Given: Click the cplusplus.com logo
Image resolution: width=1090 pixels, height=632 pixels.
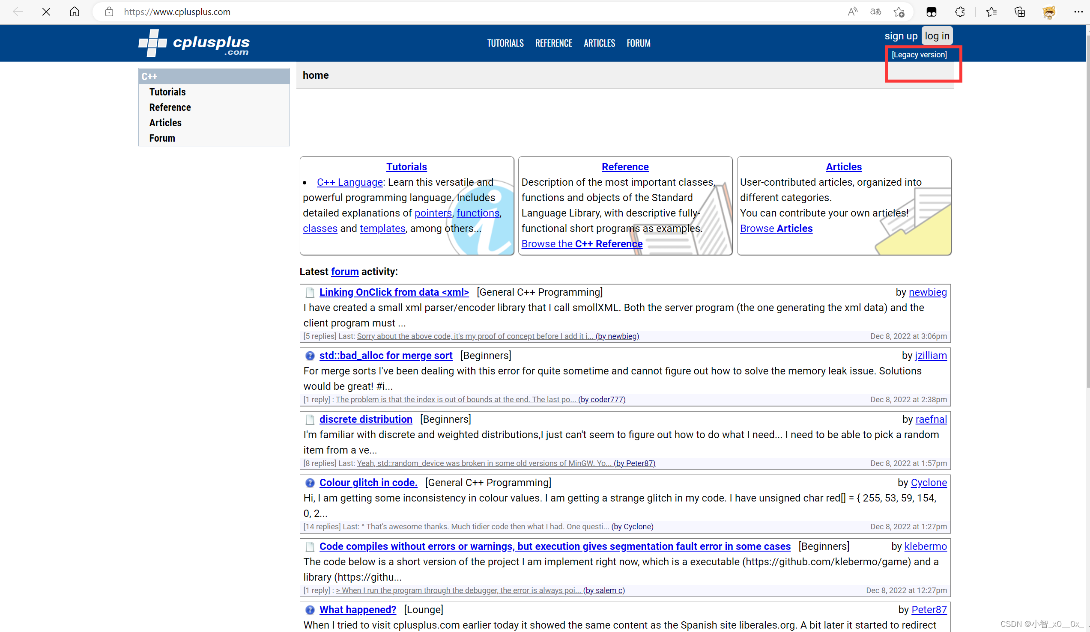Looking at the screenshot, I should pyautogui.click(x=194, y=43).
